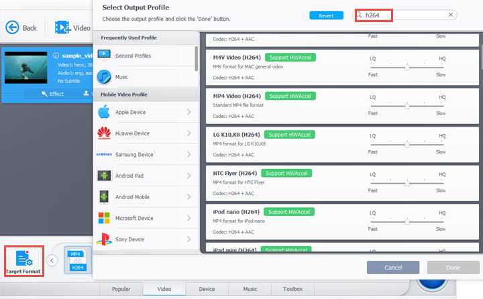Click the Done button

[453, 267]
